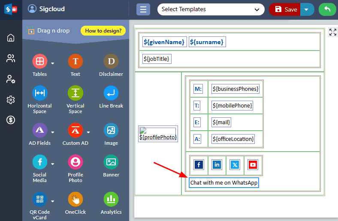Expand the Social Media options arrow
The image size is (338, 221).
(53, 164)
